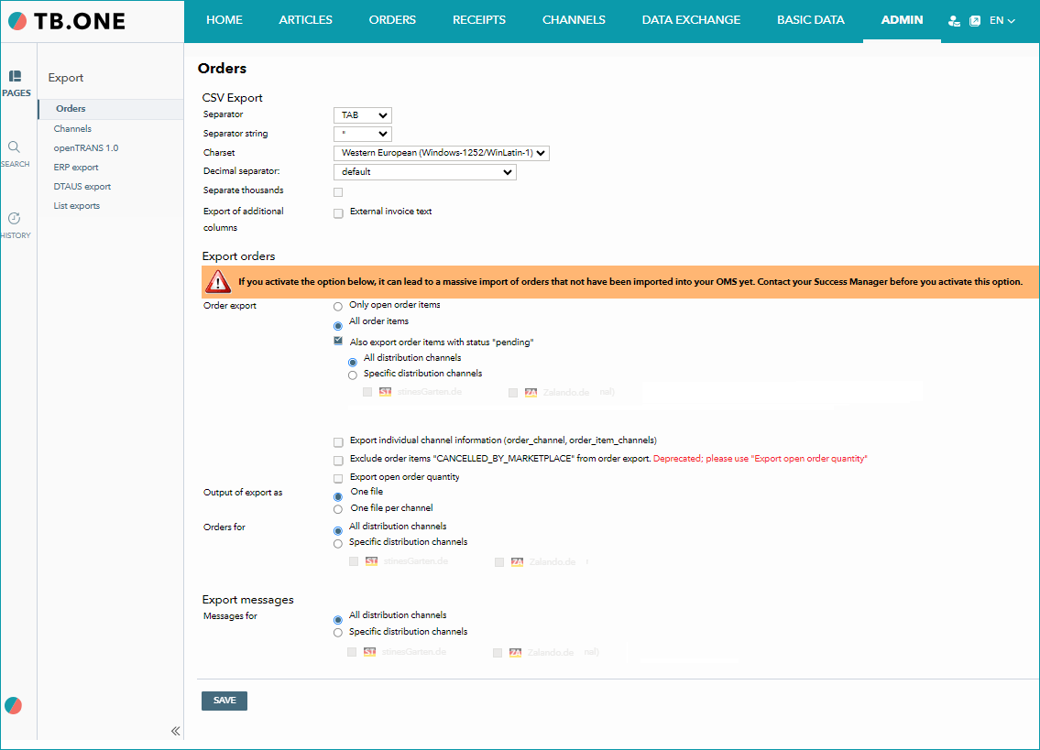Screen dimensions: 1040x750
Task: Choose All distribution channels under Orders for
Action: (338, 530)
